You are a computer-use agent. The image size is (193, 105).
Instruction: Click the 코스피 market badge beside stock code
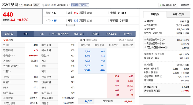click(37, 5)
